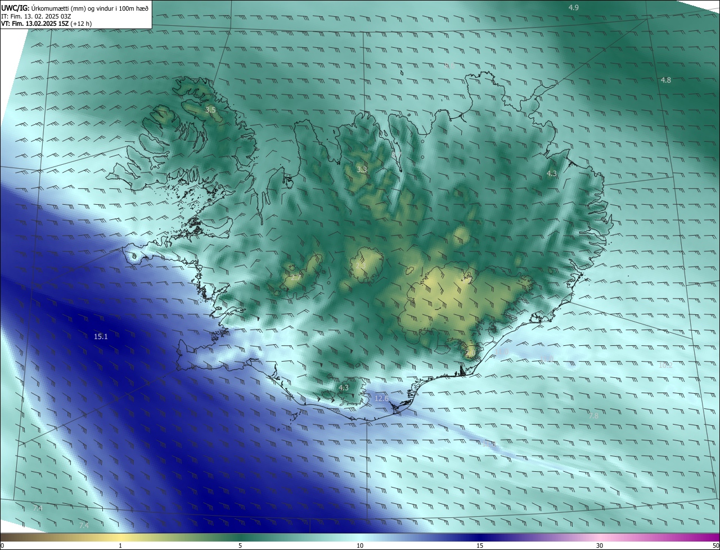Click the 4.3 label beside the 12.6 value
This screenshot has height=550, width=720.
pyautogui.click(x=344, y=387)
